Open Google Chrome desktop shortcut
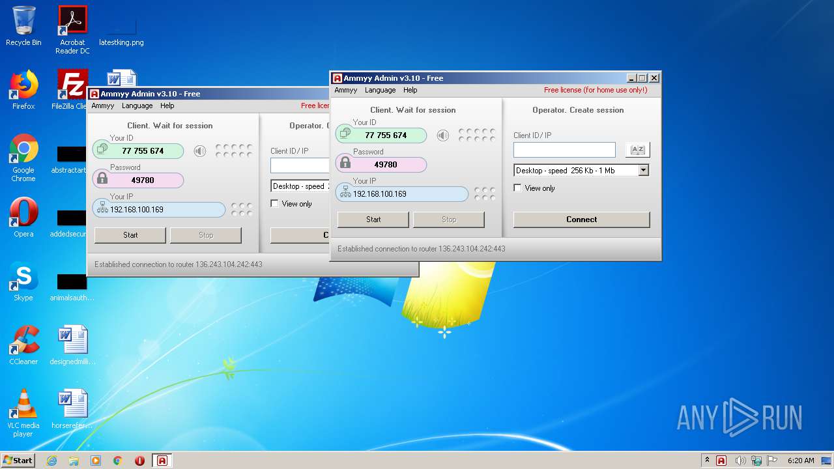834x469 pixels. click(x=23, y=158)
